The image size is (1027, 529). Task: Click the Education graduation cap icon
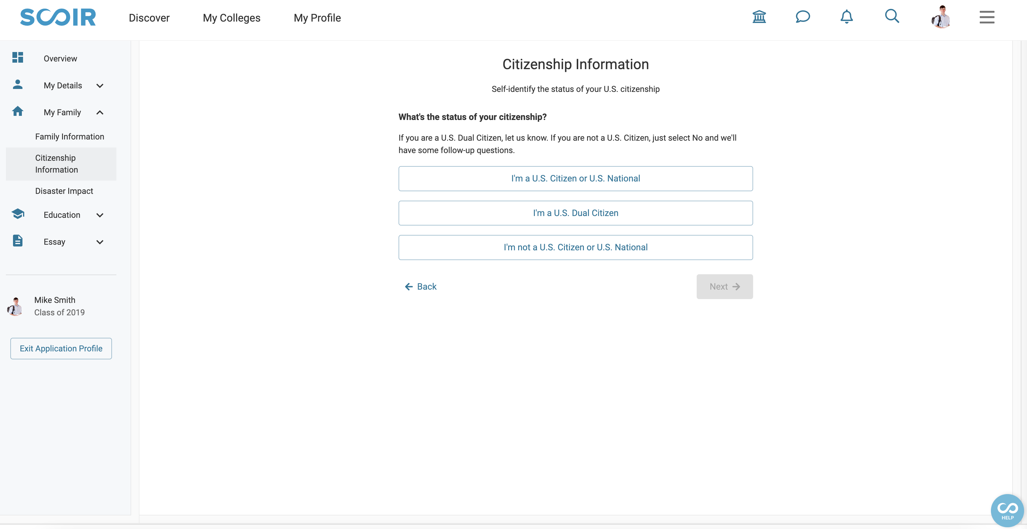(17, 214)
